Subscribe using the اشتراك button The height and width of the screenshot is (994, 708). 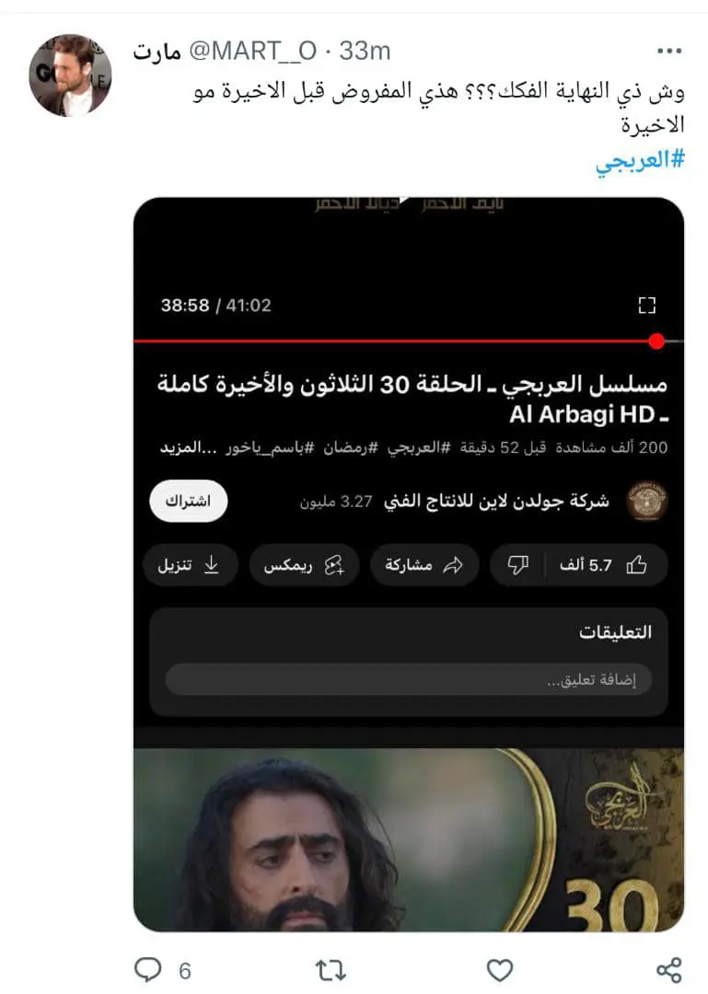coord(189,501)
